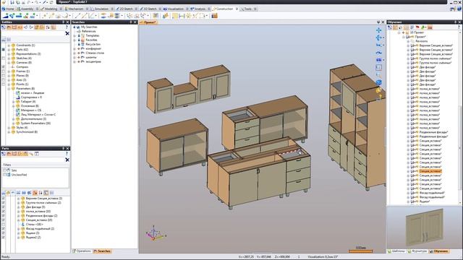Screen dimensions: 463x260
Task: Toggle the Unclassified filter checkbox
Action: pos(5,175)
